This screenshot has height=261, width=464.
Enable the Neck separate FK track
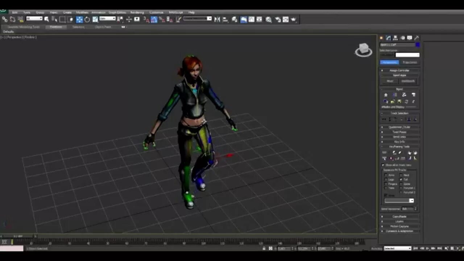[x=401, y=175]
